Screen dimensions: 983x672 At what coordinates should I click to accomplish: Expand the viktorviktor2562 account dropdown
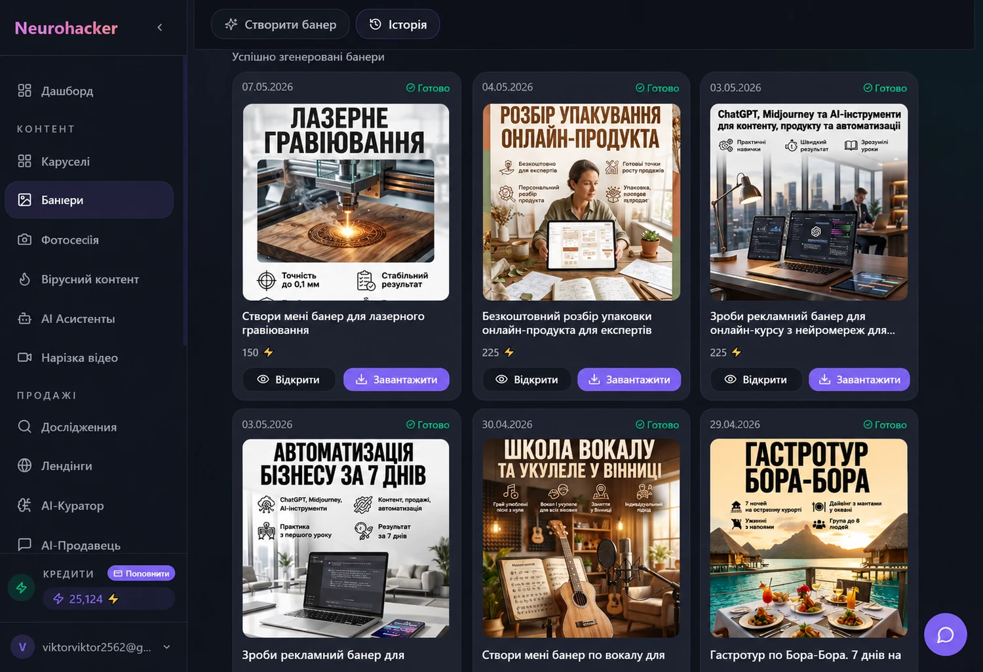pos(166,647)
